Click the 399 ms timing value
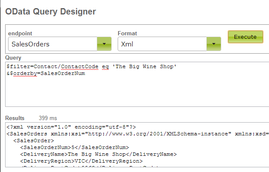The width and height of the screenshot is (269, 172). pyautogui.click(x=48, y=118)
